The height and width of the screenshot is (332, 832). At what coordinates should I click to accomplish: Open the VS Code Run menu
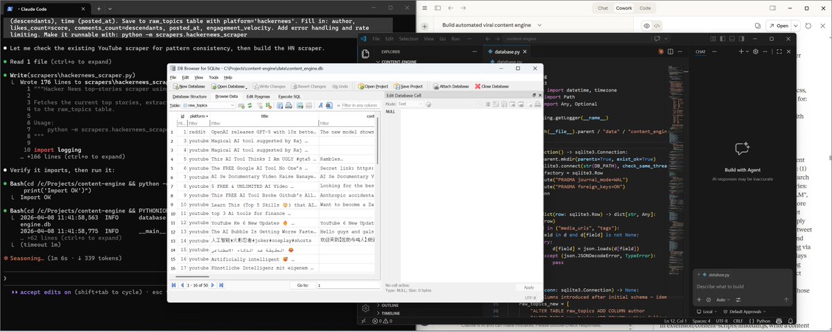pyautogui.click(x=456, y=39)
